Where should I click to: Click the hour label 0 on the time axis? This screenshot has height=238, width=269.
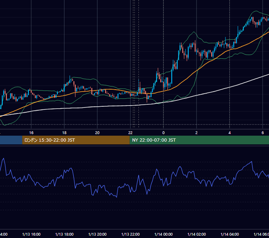coord(163,133)
